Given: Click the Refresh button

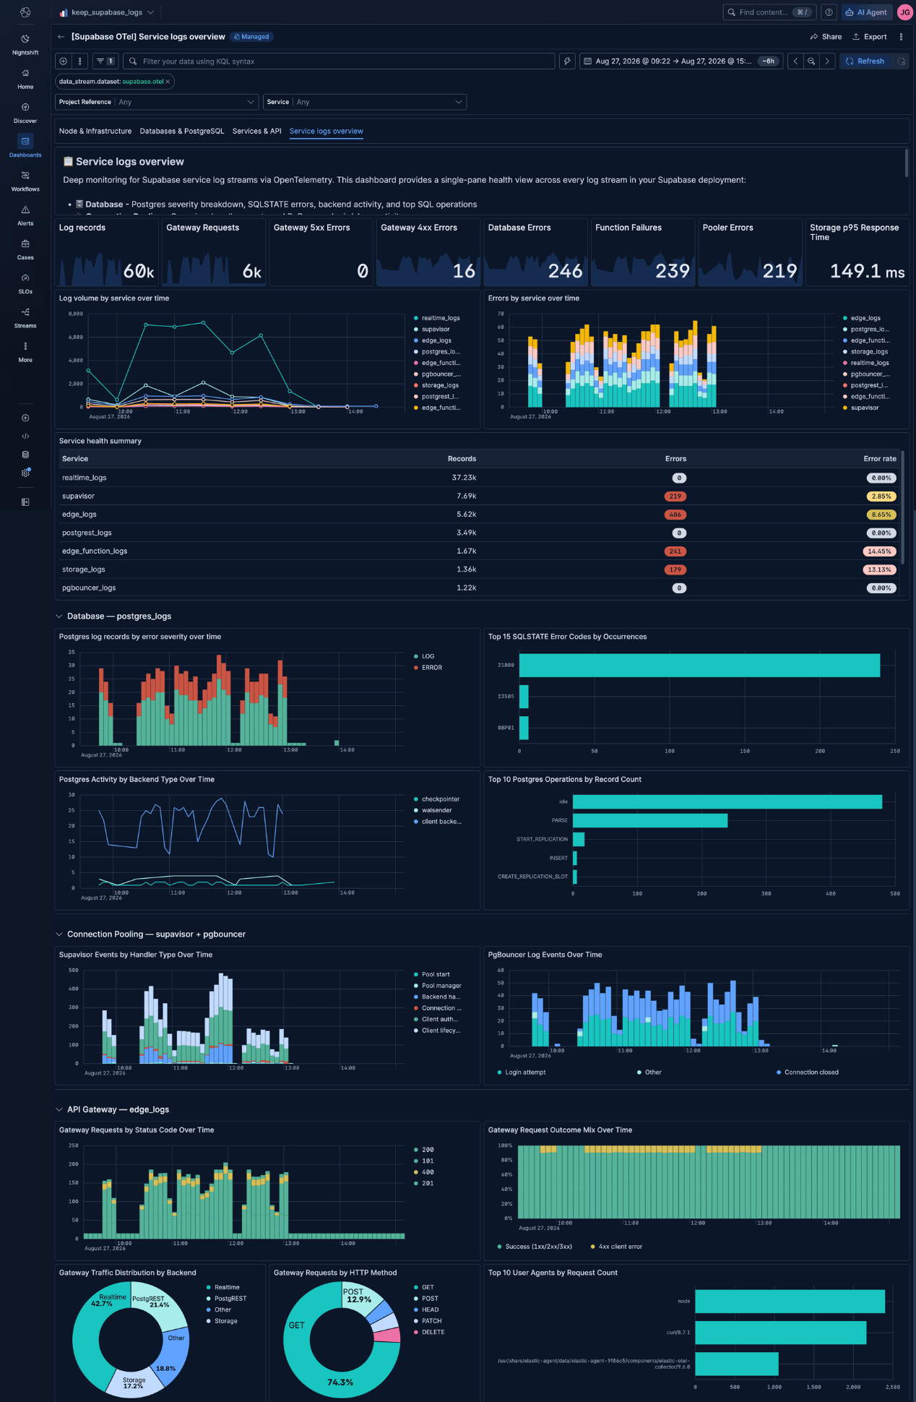Looking at the screenshot, I should pos(865,61).
